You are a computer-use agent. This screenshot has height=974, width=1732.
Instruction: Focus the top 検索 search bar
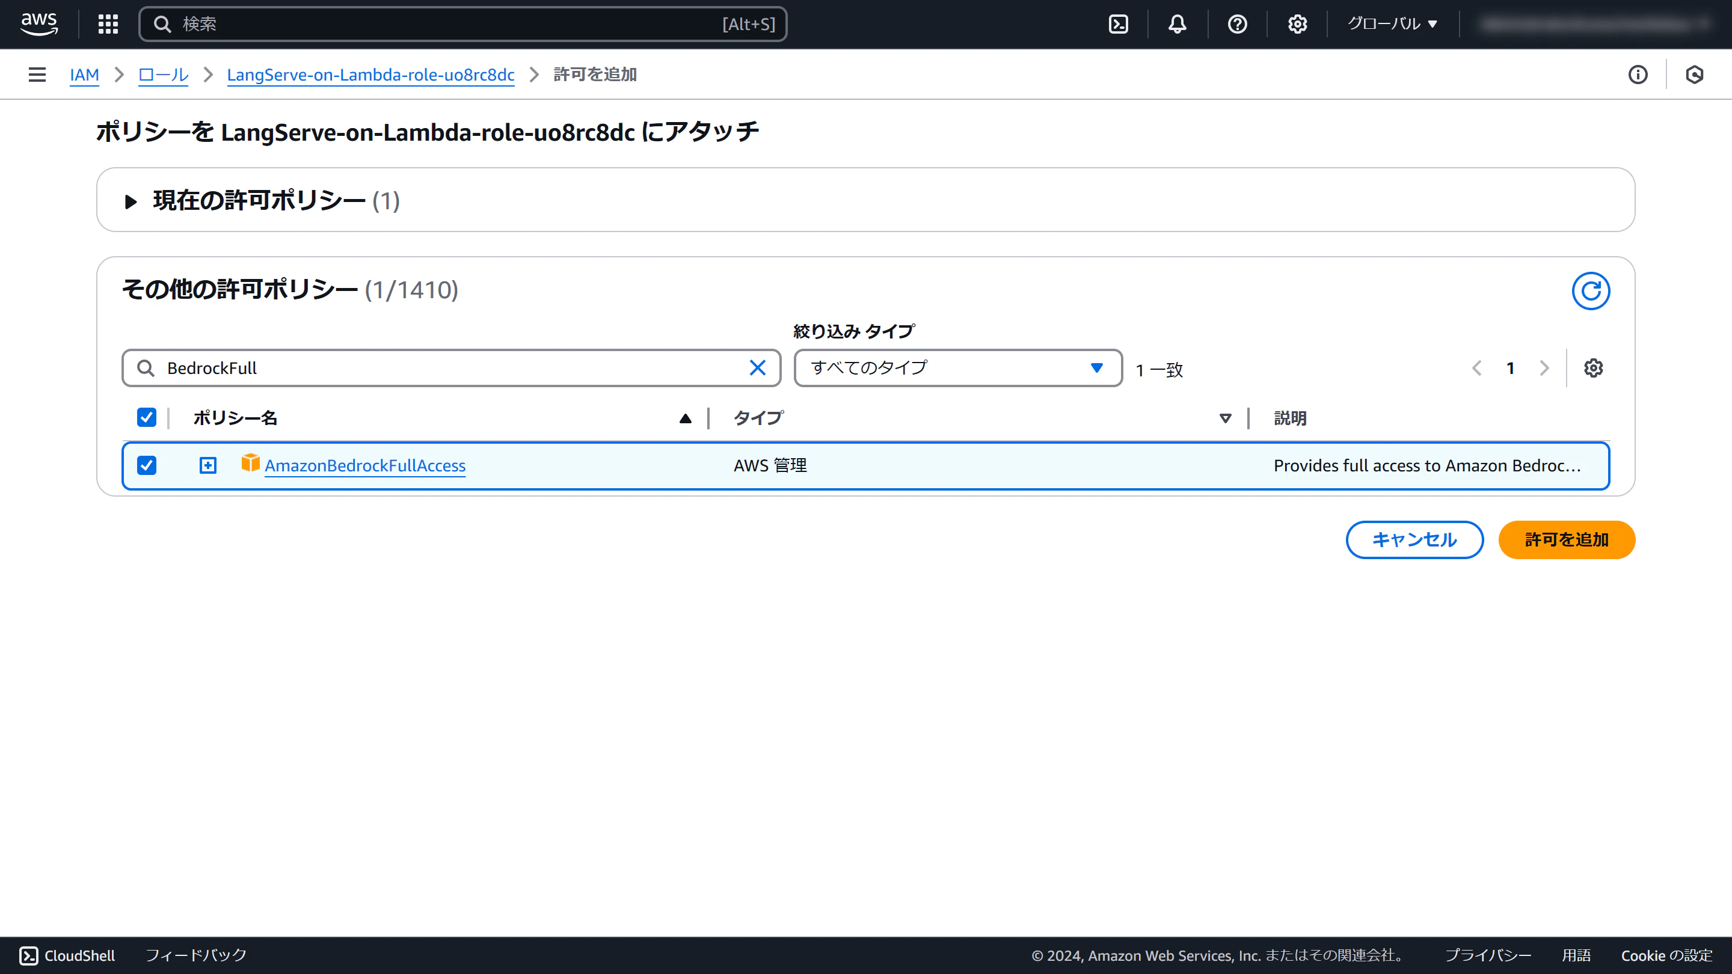[462, 24]
